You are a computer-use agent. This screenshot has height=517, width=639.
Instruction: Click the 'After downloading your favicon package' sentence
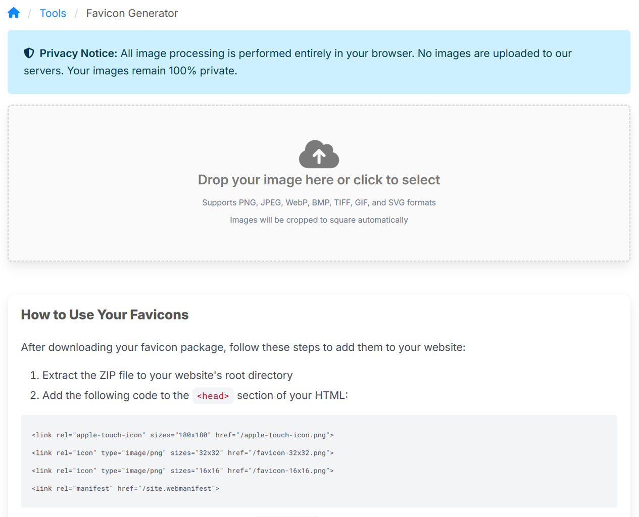(x=243, y=347)
